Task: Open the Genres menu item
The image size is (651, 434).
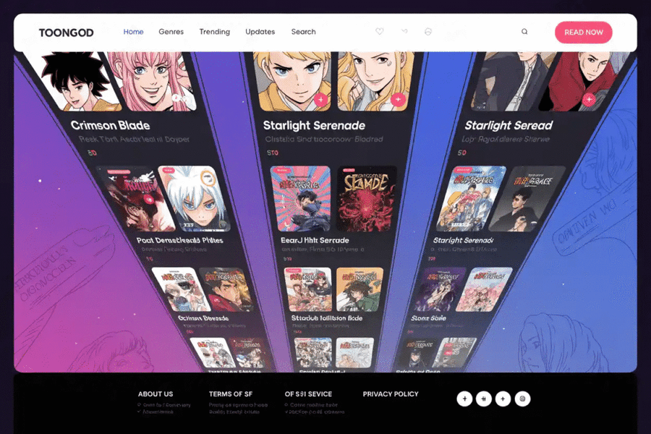Action: 171,32
